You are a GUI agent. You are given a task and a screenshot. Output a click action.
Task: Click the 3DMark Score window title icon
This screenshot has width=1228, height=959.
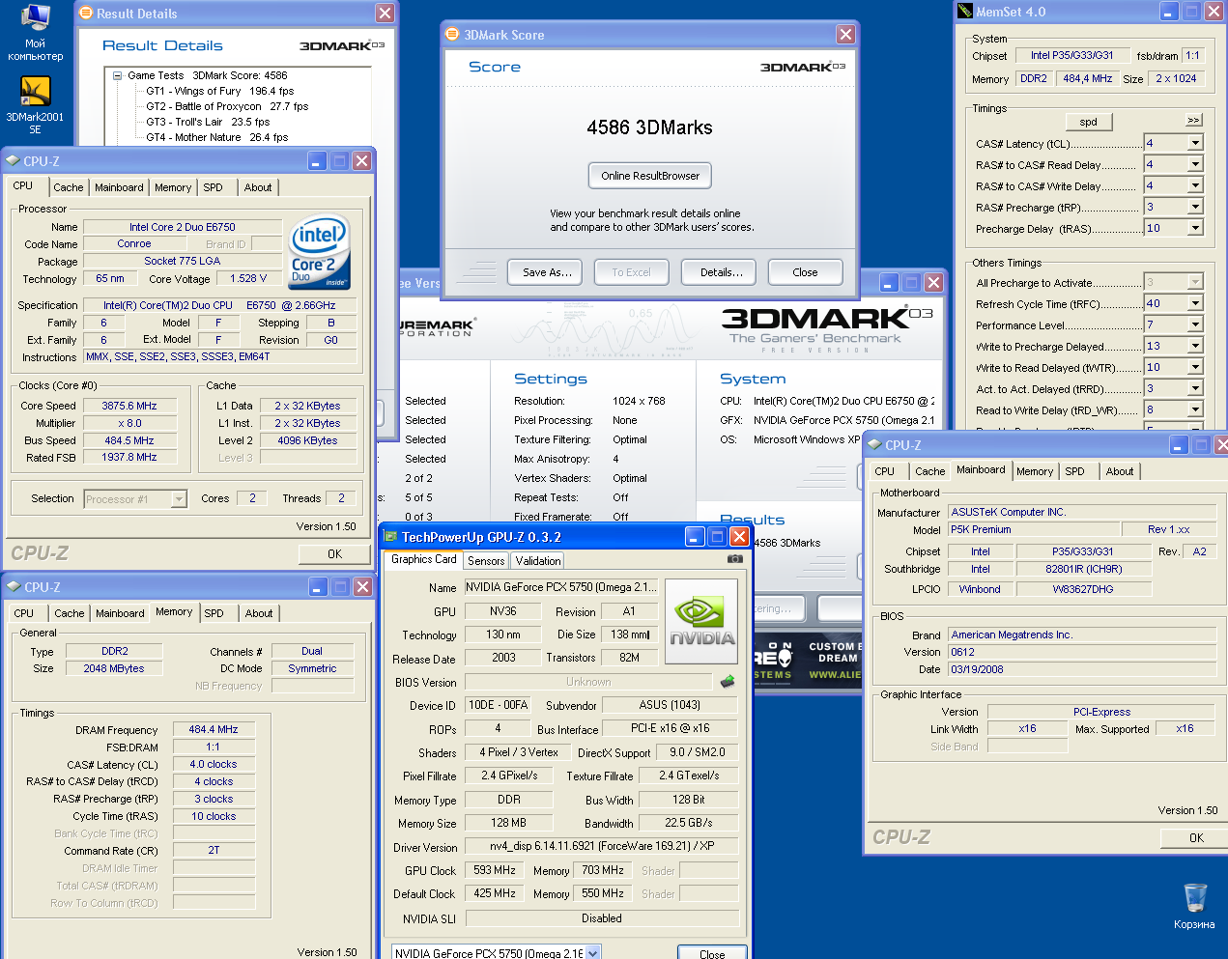tap(451, 34)
